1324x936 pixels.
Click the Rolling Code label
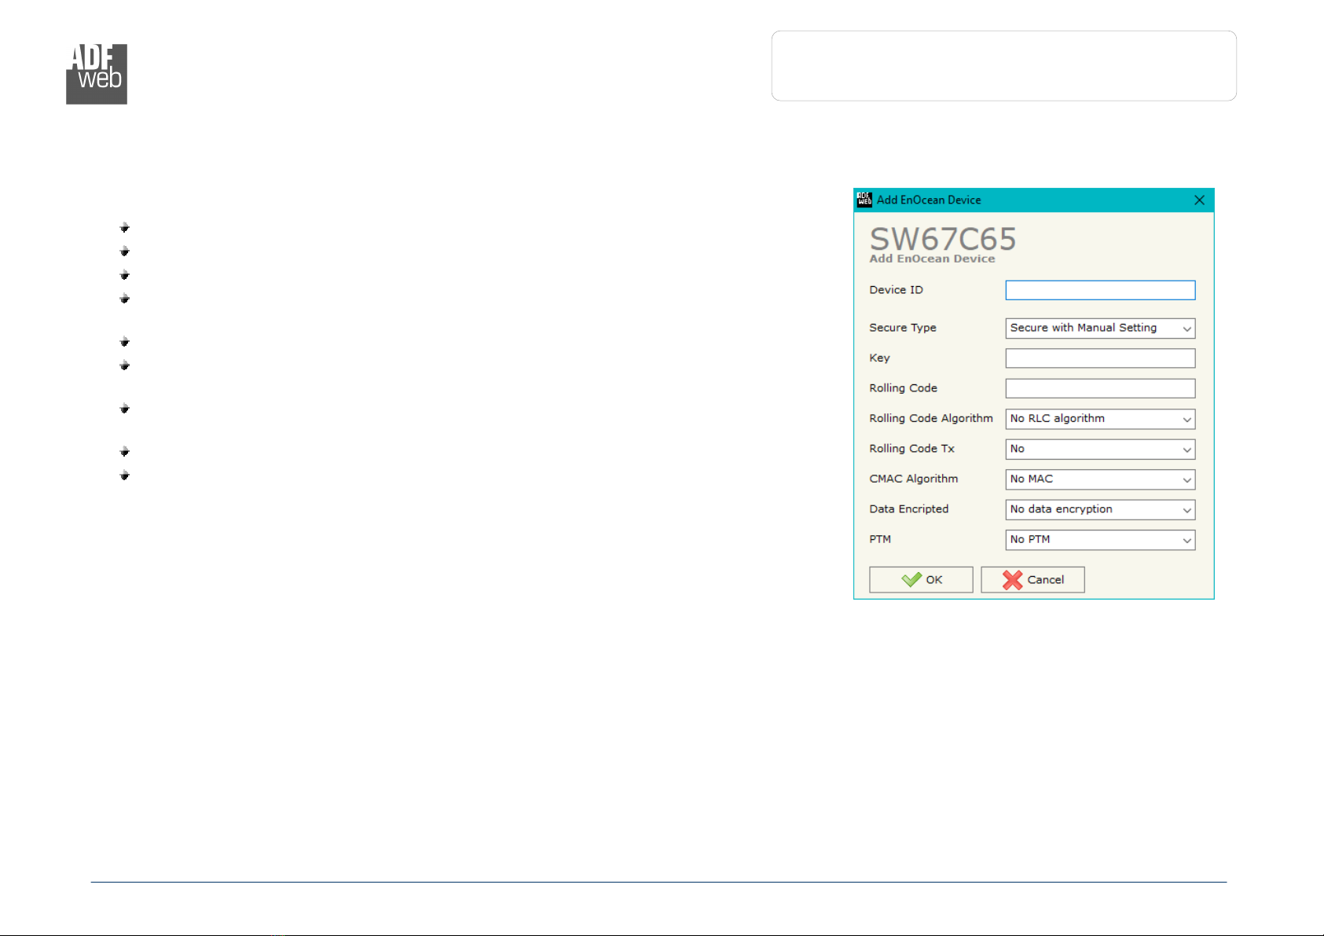click(903, 388)
